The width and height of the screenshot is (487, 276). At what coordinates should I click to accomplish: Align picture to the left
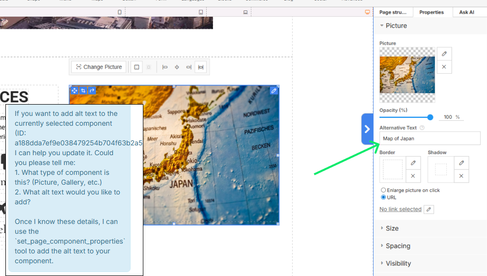165,67
